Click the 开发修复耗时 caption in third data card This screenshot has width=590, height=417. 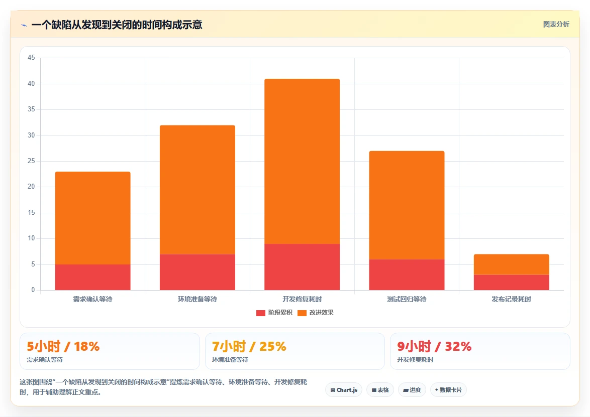415,359
